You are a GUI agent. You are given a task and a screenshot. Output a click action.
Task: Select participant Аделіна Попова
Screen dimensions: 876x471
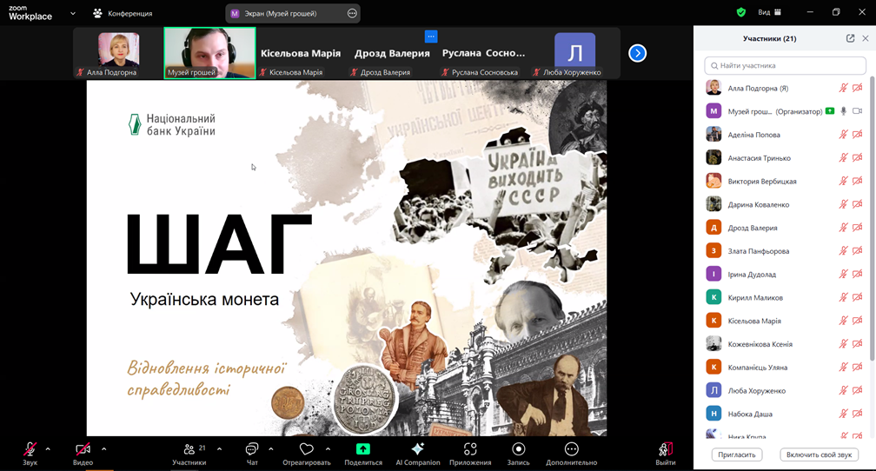tap(785, 135)
